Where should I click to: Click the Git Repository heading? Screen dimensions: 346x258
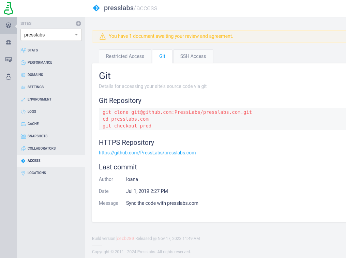(x=120, y=101)
